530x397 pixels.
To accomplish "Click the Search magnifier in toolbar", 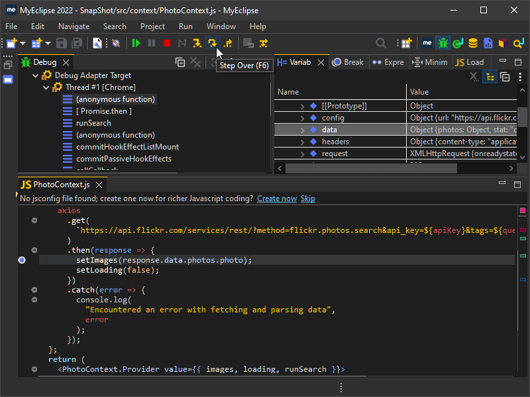I will click(381, 43).
